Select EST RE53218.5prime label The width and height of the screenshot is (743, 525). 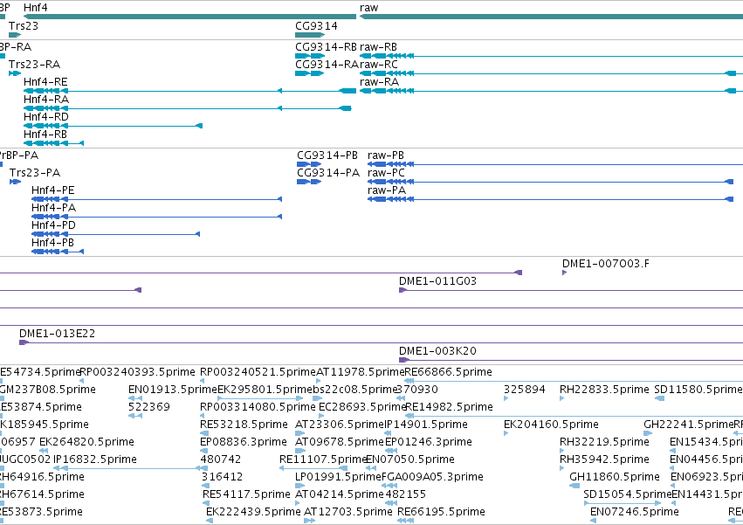point(244,425)
